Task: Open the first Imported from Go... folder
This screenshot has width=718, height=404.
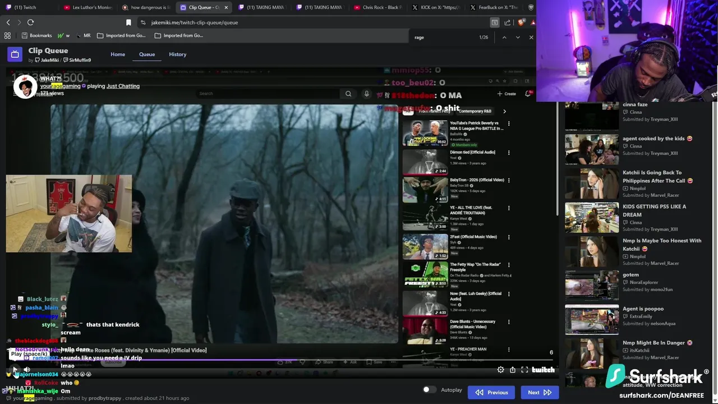Action: tap(121, 35)
